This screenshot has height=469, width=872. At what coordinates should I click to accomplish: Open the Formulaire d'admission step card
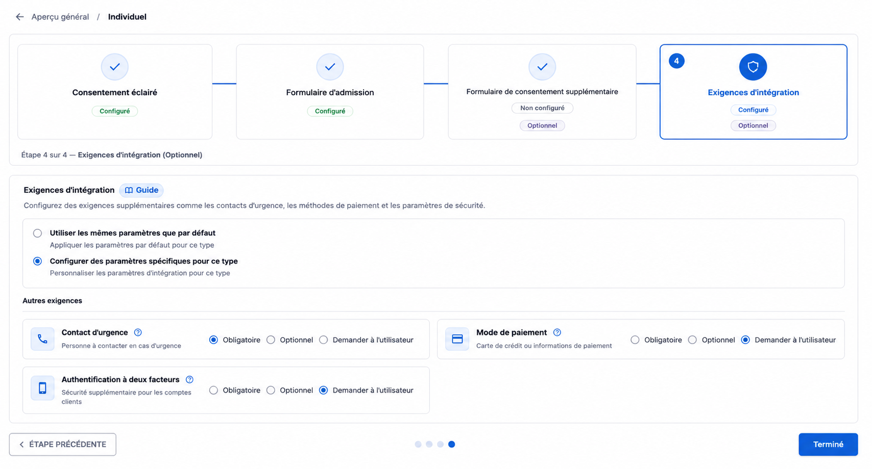[330, 92]
